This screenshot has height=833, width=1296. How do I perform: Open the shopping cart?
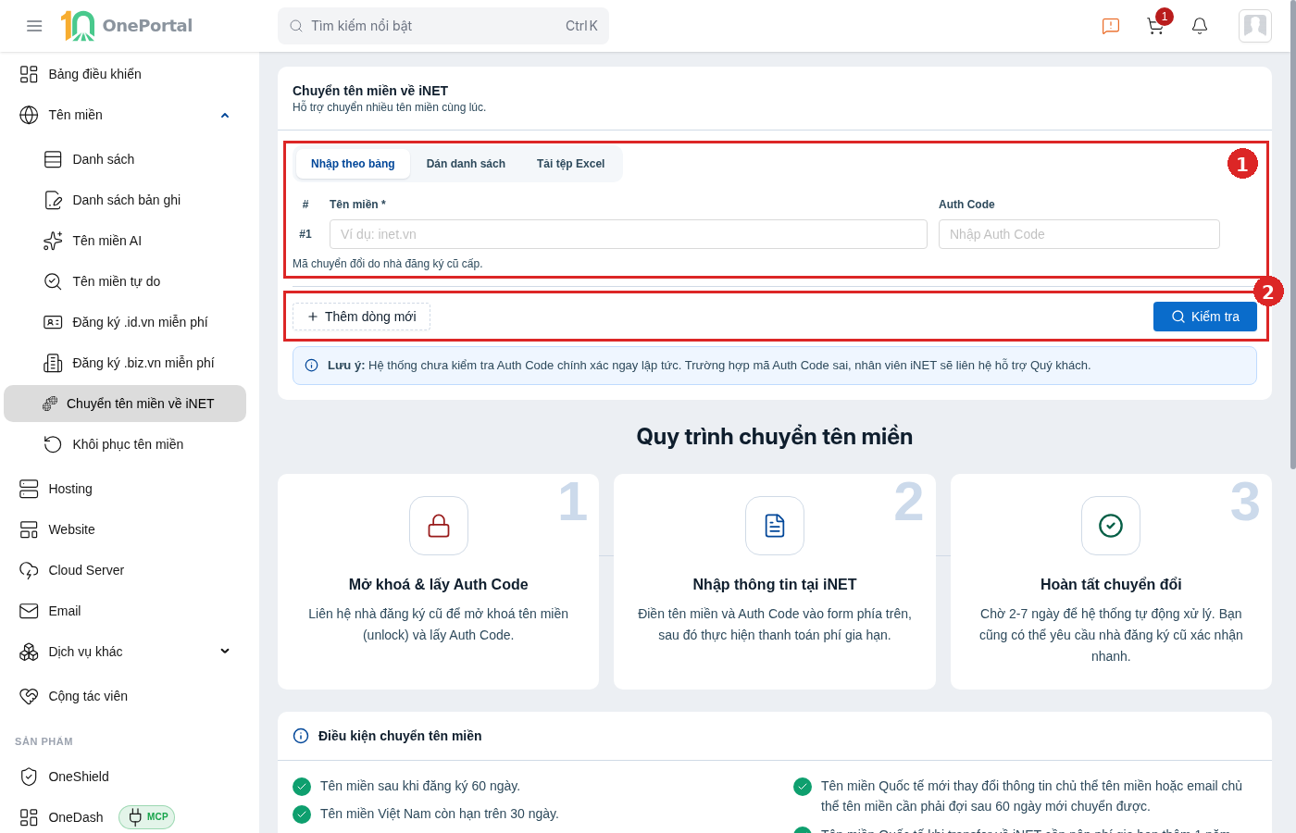(1155, 26)
